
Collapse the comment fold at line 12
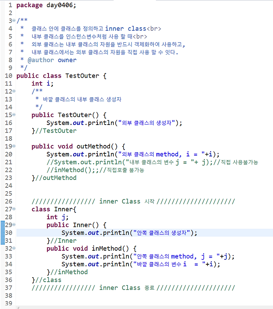click(x=14, y=91)
